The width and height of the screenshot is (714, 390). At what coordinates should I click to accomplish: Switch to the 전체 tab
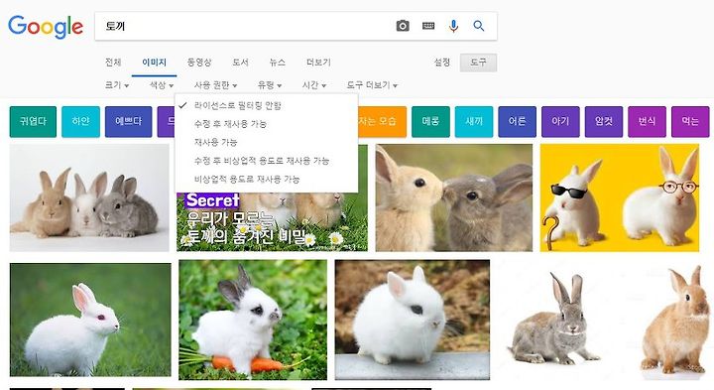113,62
